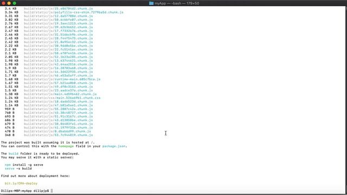Click the build/static/css/main chunk.css path
The image size is (347, 195).
click(x=62, y=97)
